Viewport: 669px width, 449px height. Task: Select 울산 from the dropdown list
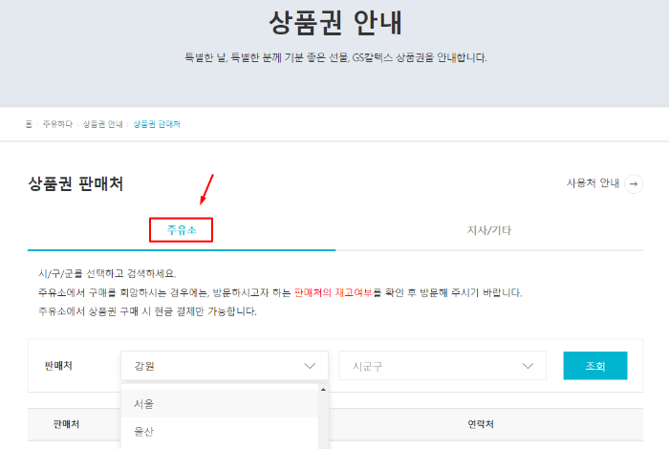click(220, 432)
